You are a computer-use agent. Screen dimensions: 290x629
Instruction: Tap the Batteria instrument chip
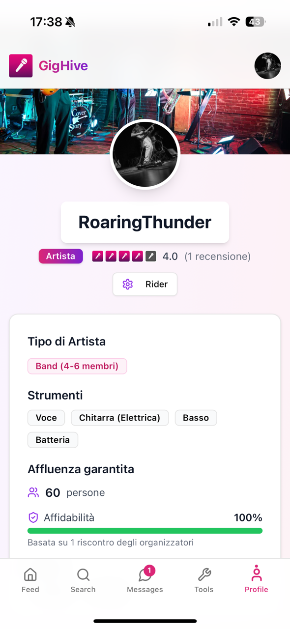tap(53, 440)
